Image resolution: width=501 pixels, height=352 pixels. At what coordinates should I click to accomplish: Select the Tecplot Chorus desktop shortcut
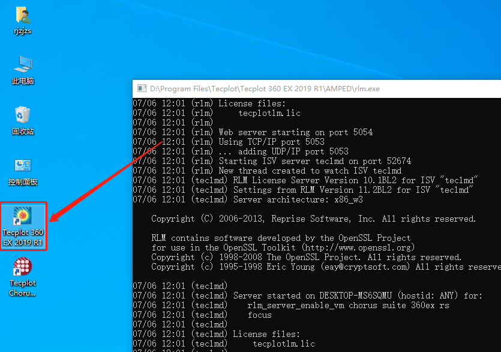tap(22, 277)
